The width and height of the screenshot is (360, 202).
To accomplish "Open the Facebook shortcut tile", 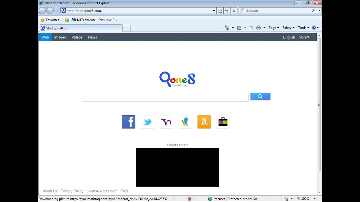I will coord(129,122).
